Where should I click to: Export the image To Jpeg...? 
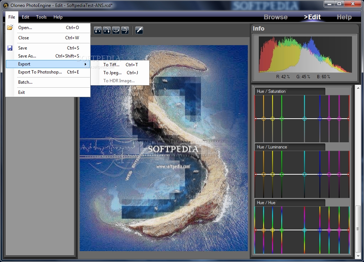[x=120, y=73]
